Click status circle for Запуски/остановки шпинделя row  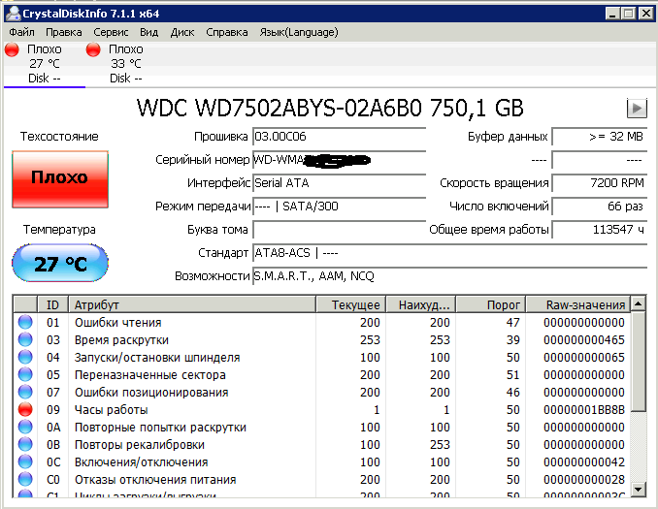point(25,357)
